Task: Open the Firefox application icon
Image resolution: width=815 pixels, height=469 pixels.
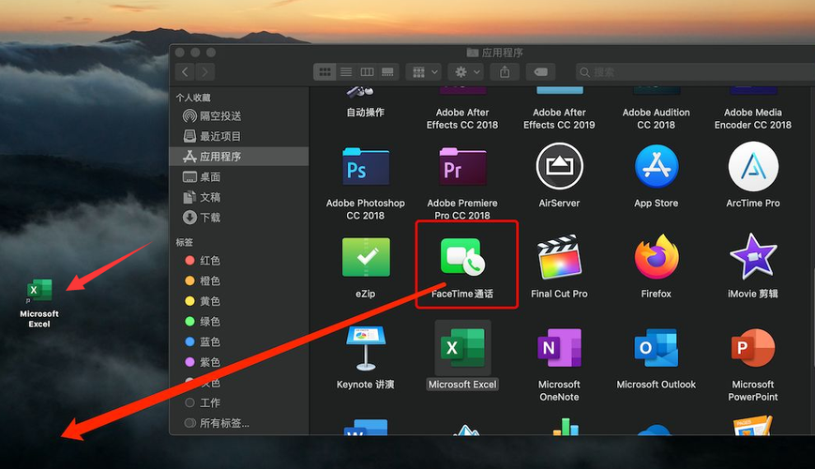Action: [x=656, y=258]
